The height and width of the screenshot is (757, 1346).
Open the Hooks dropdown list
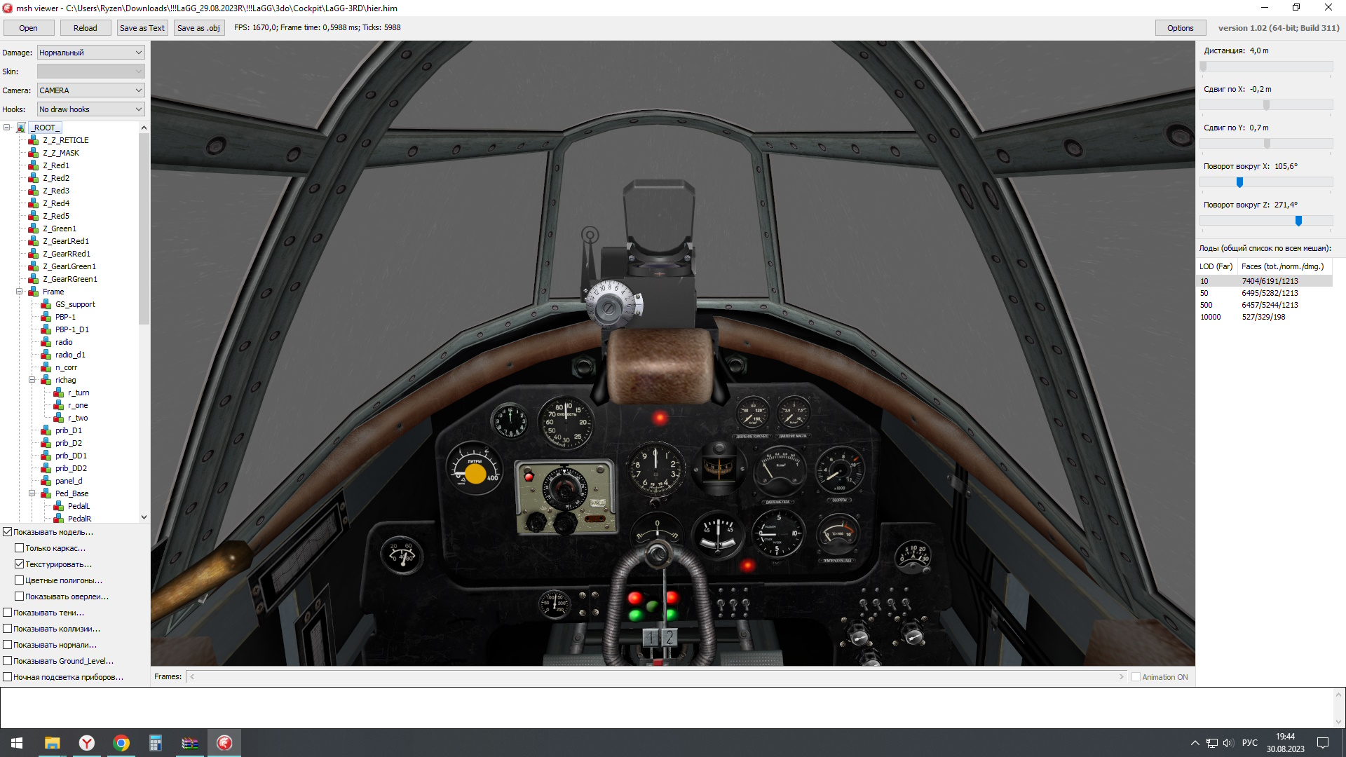(90, 109)
